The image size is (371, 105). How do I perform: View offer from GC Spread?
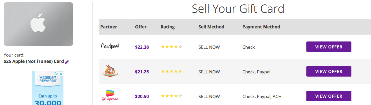(329, 96)
